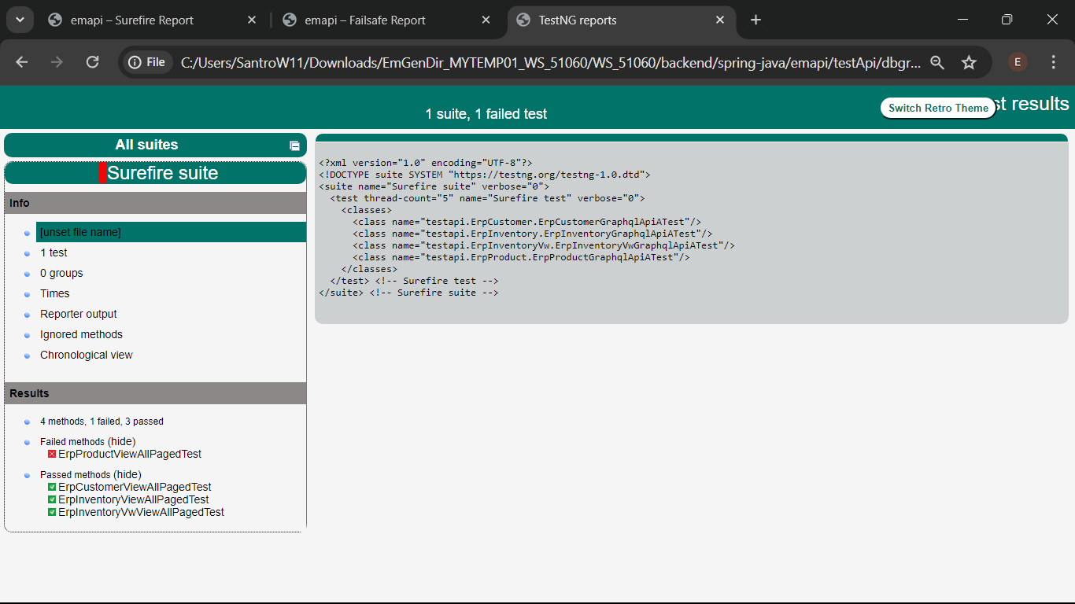Click Switch Retro Theme button
The height and width of the screenshot is (604, 1075).
pyautogui.click(x=938, y=108)
